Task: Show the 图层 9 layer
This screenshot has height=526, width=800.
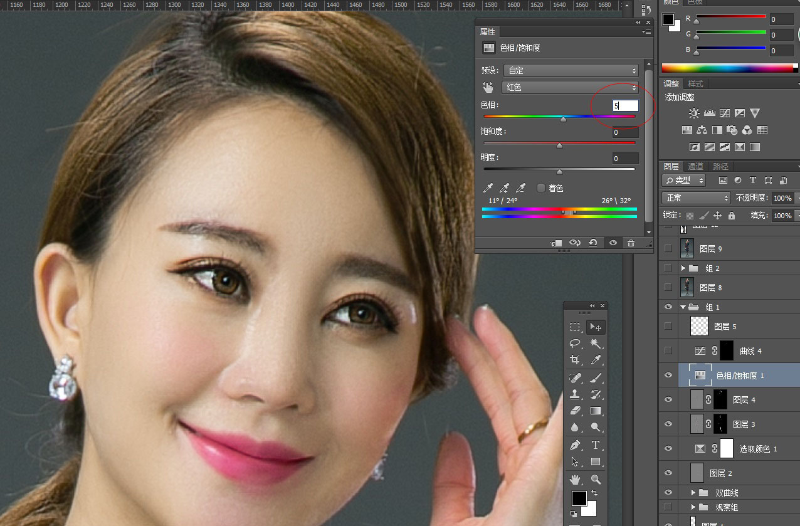Action: coord(668,248)
